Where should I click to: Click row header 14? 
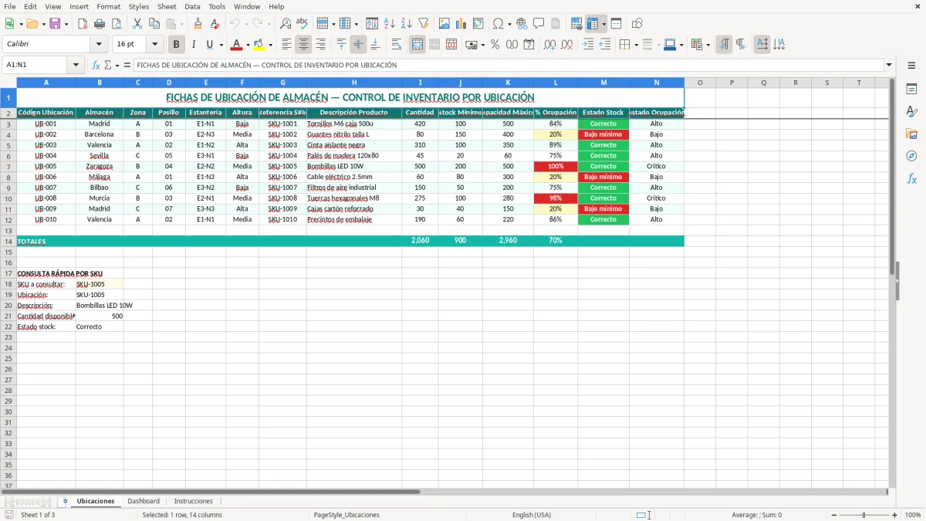8,242
